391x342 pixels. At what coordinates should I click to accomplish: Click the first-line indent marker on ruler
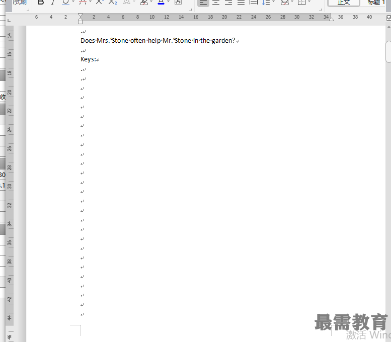(81, 16)
